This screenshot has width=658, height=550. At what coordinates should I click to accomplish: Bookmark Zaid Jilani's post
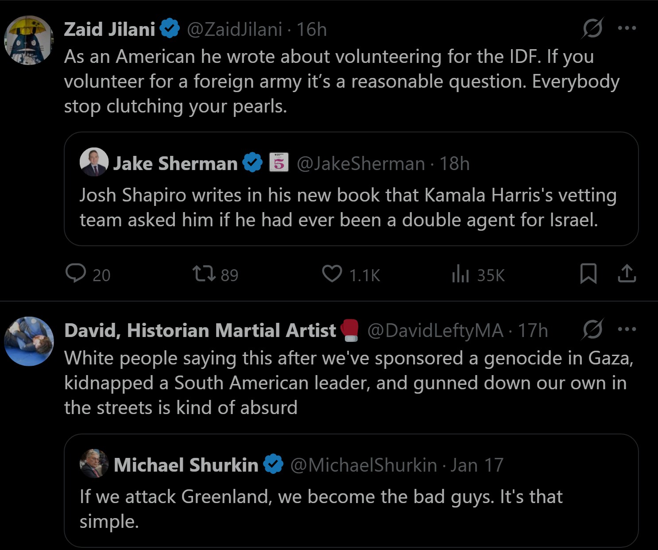click(x=588, y=273)
